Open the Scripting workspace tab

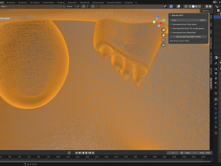pyautogui.click(x=128, y=3)
